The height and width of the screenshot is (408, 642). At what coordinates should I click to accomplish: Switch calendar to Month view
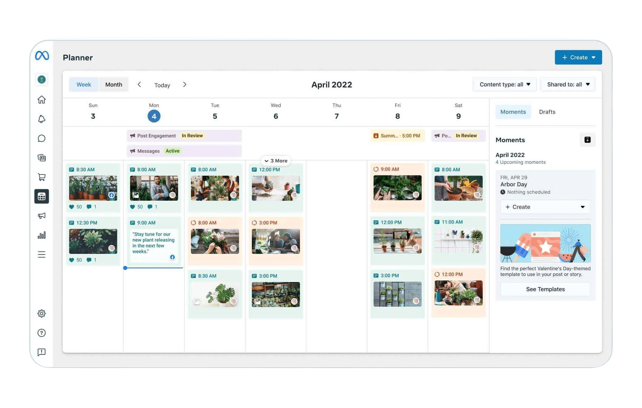114,85
